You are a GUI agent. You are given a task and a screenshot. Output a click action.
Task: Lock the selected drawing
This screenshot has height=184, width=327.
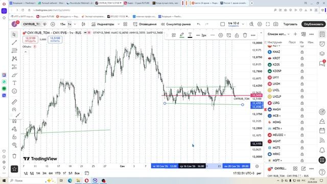point(237,35)
